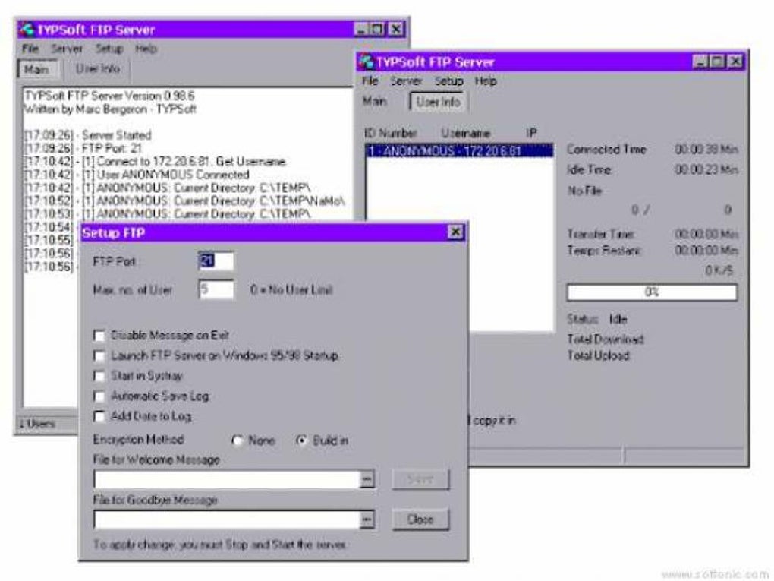This screenshot has height=581, width=774.
Task: Enable Automatic Save Log
Action: tap(99, 396)
